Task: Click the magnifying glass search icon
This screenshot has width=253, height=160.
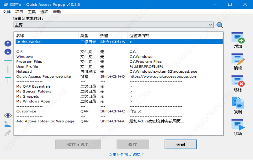Action: [x=220, y=25]
